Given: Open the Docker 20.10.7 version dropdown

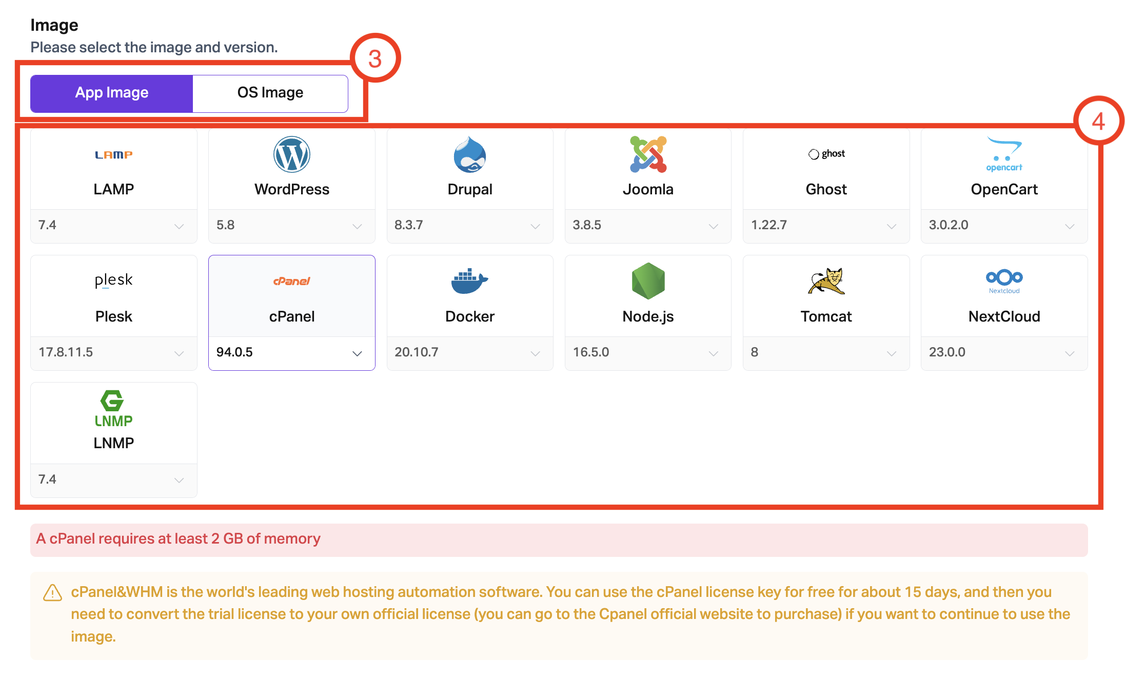Looking at the screenshot, I should 470,353.
